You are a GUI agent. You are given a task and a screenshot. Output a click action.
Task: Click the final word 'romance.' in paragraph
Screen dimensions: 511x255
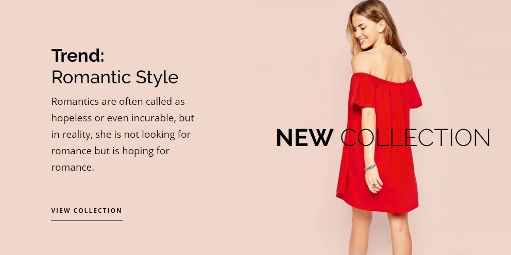[73, 168]
